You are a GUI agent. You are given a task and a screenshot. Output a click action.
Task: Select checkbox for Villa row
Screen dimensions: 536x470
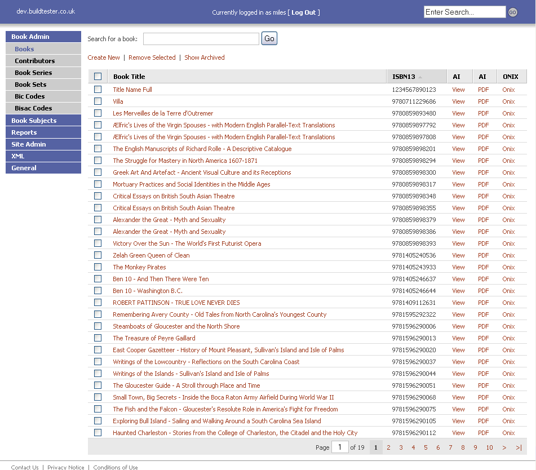[x=98, y=101]
